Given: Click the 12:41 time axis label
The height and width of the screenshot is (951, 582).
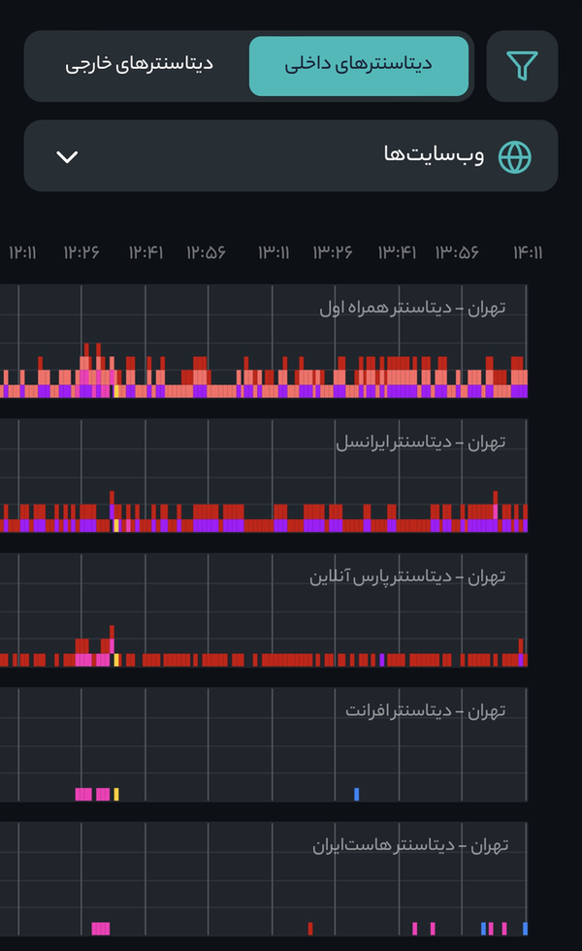Looking at the screenshot, I should point(145,252).
